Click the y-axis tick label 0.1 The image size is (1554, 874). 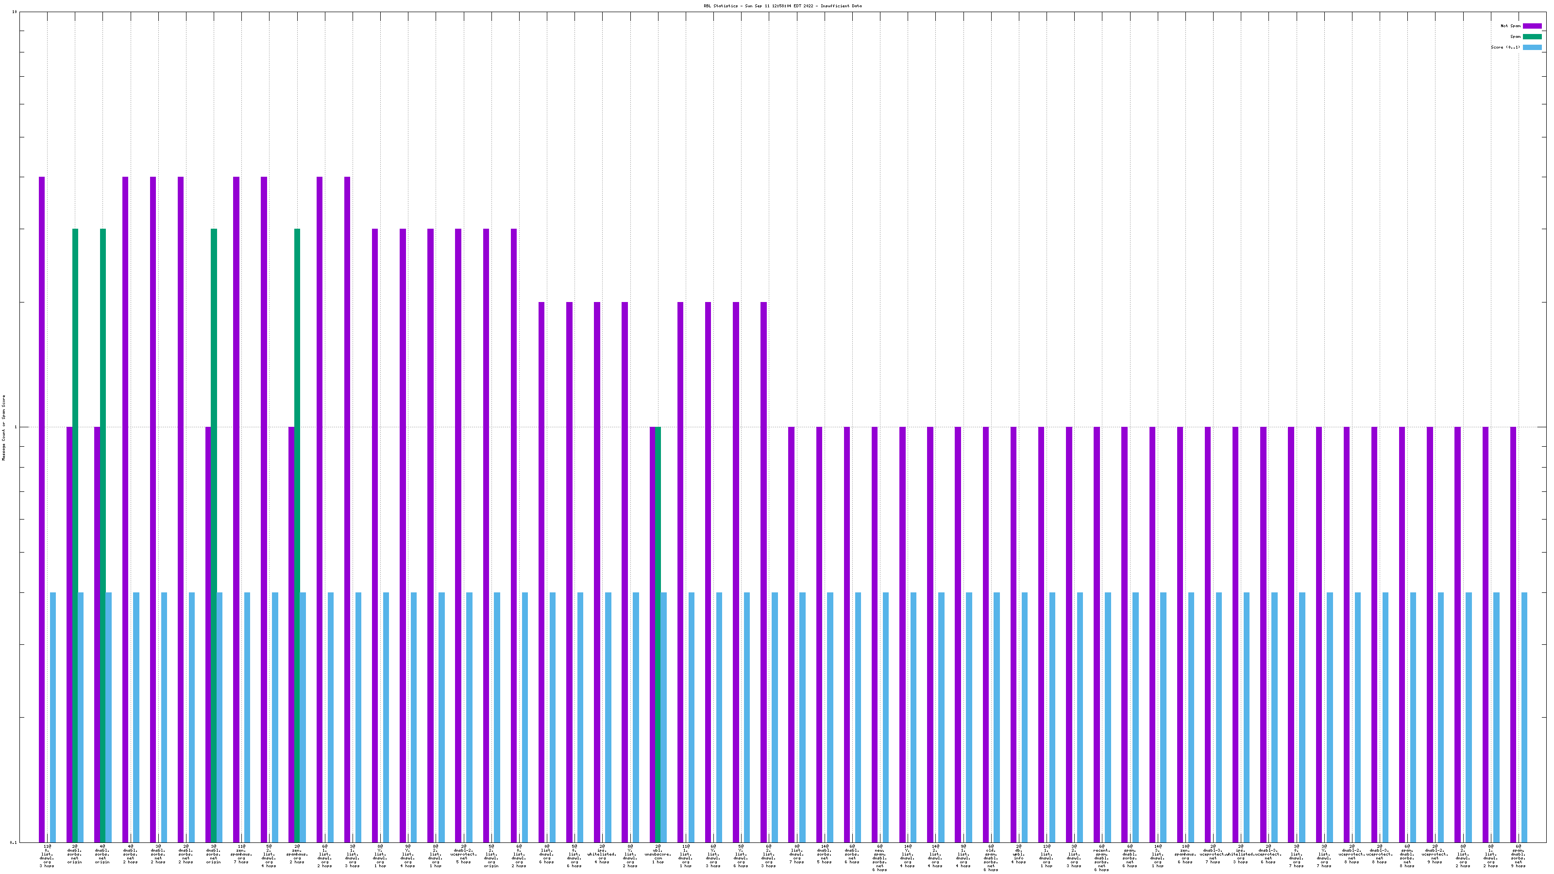coord(13,842)
